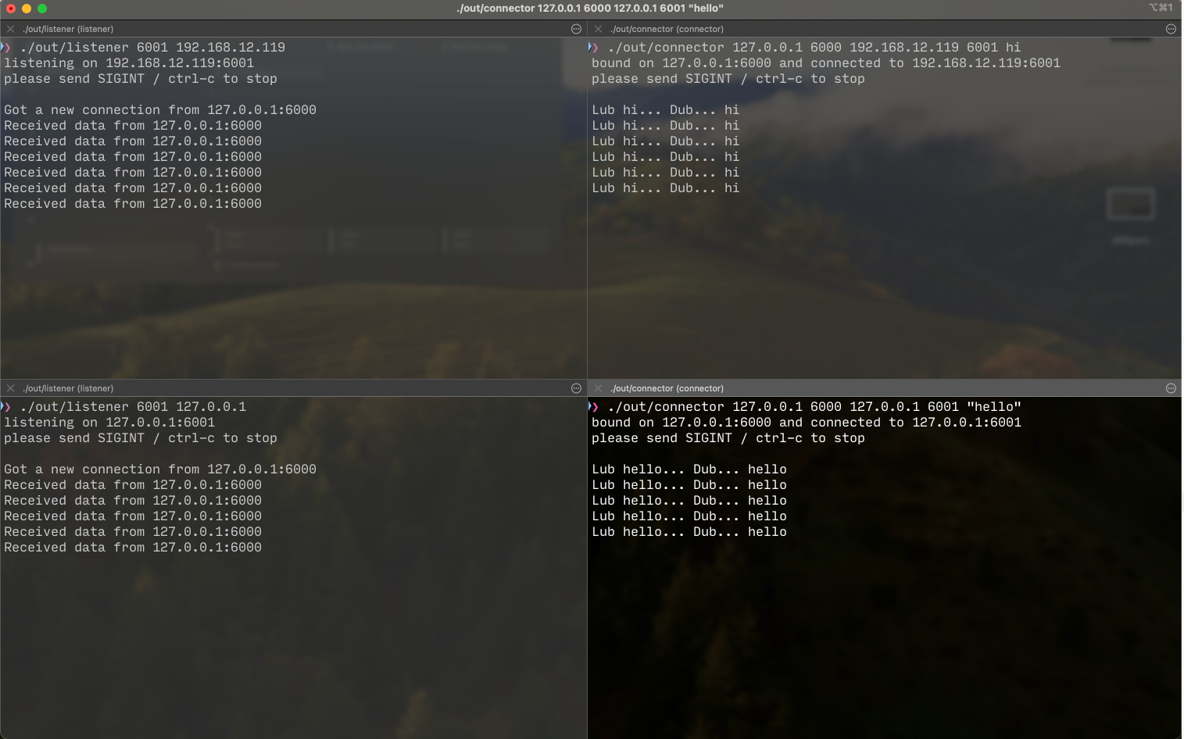Click the last "Lub hello... Dub... hello" output line

pyautogui.click(x=689, y=532)
